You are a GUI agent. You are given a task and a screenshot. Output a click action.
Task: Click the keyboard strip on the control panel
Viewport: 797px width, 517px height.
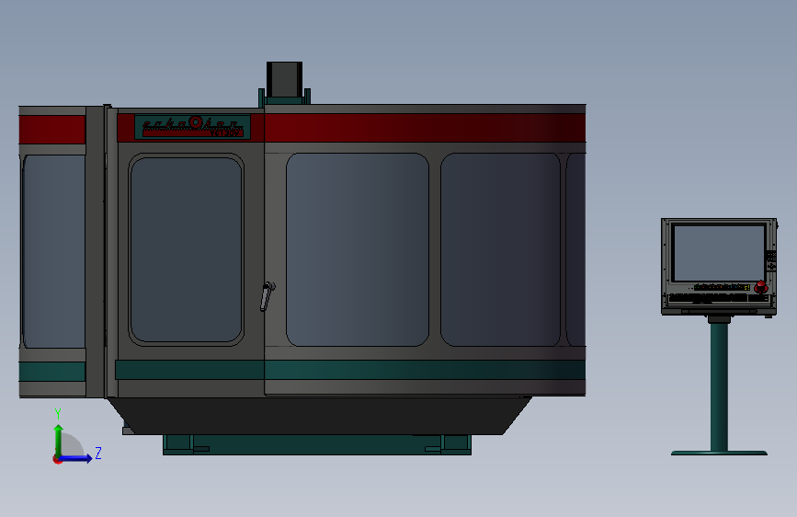[x=719, y=298]
